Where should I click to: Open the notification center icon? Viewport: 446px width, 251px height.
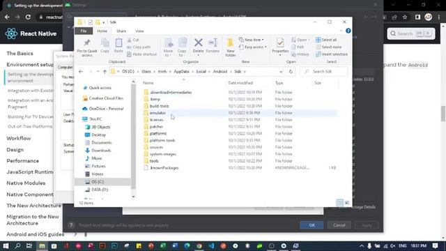435,245
